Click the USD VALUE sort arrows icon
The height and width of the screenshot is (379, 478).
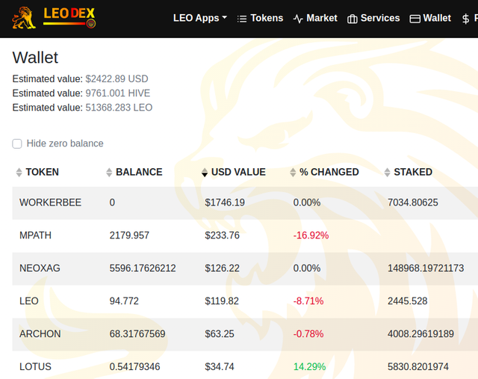205,173
